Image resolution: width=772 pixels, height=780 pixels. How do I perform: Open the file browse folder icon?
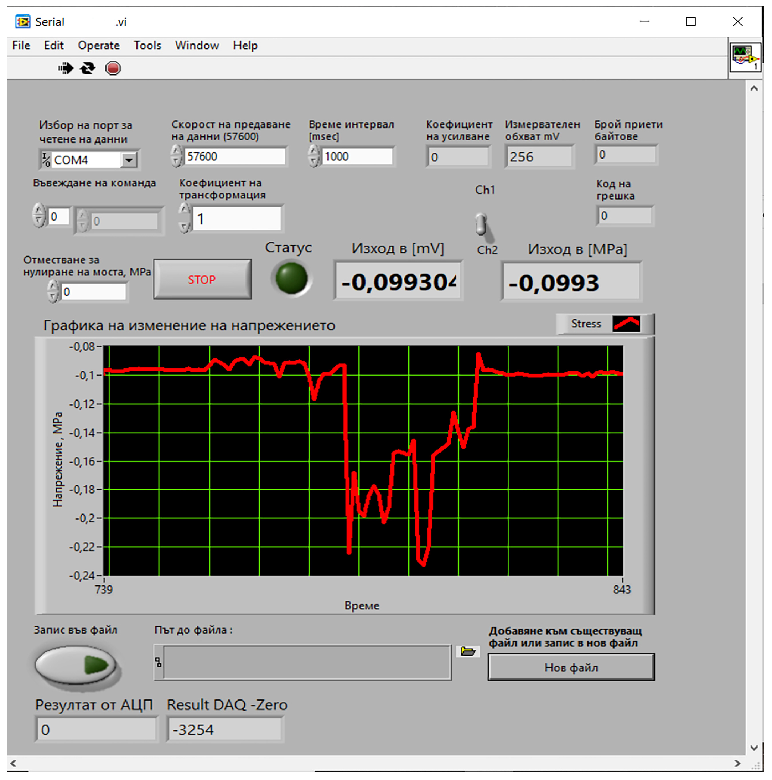coord(468,651)
